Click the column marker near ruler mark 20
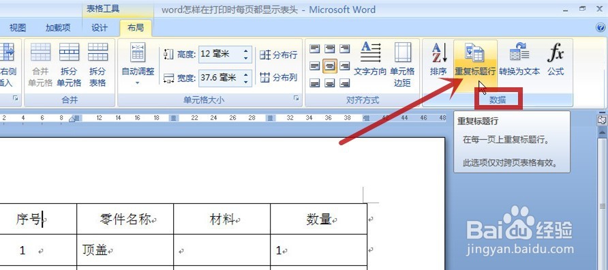The image size is (608, 270). (x=174, y=118)
